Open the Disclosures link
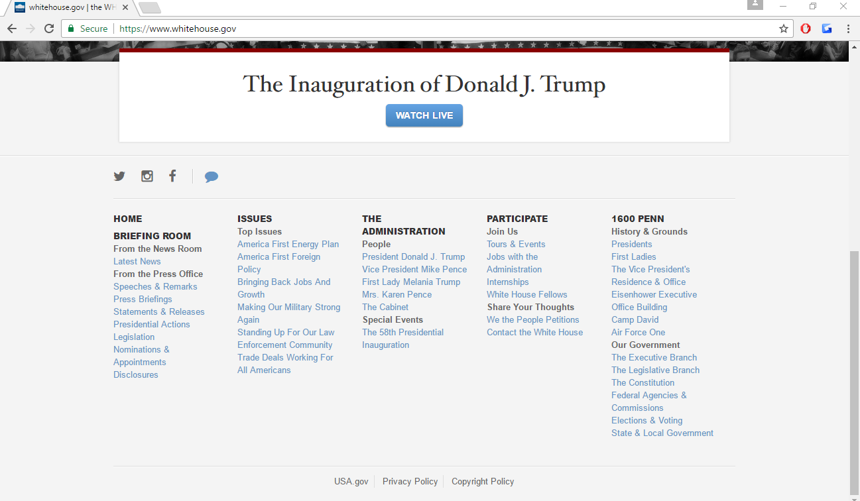This screenshot has width=860, height=501. pos(136,374)
